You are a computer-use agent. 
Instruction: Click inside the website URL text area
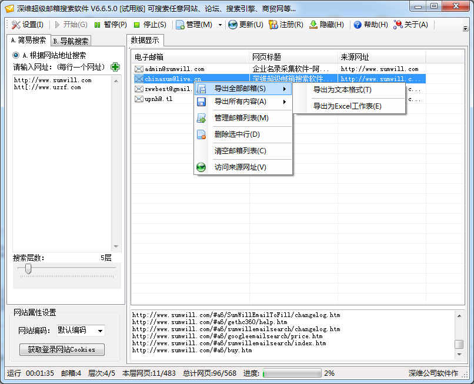[x=62, y=163]
